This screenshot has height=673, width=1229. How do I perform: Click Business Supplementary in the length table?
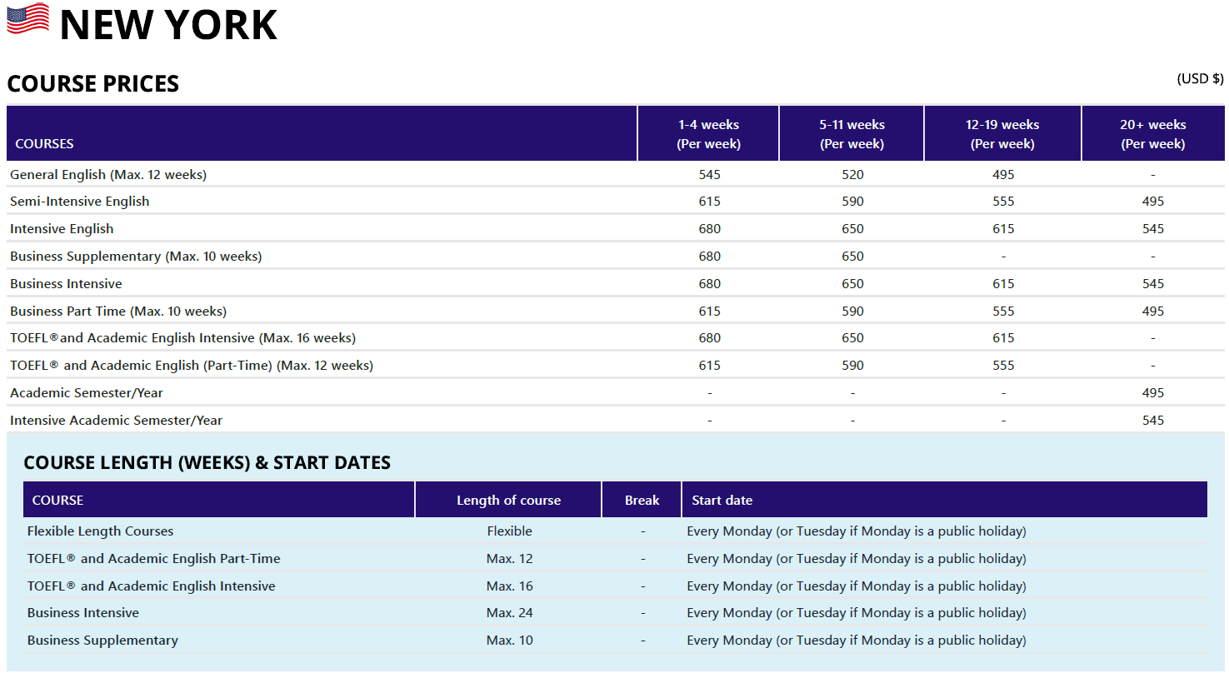click(102, 640)
